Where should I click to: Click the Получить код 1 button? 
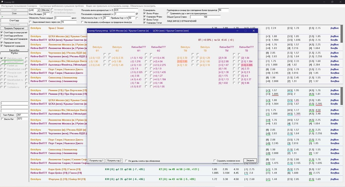pyautogui.click(x=96, y=161)
